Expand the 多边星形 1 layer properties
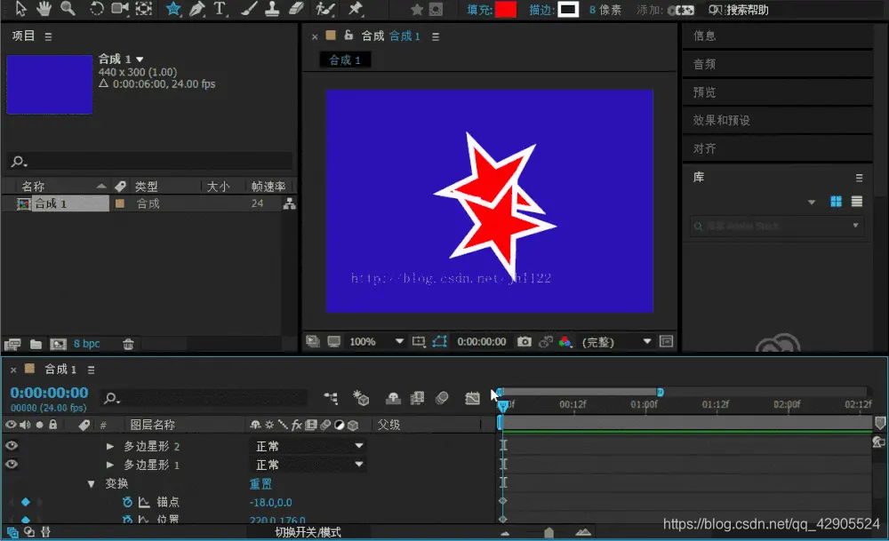The height and width of the screenshot is (541, 889). 110,465
